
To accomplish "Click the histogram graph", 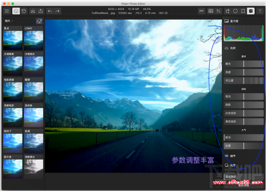I will (x=243, y=33).
